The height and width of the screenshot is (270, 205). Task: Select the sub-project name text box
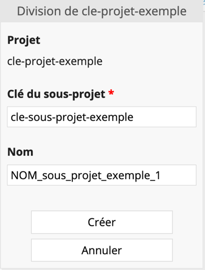point(102,175)
